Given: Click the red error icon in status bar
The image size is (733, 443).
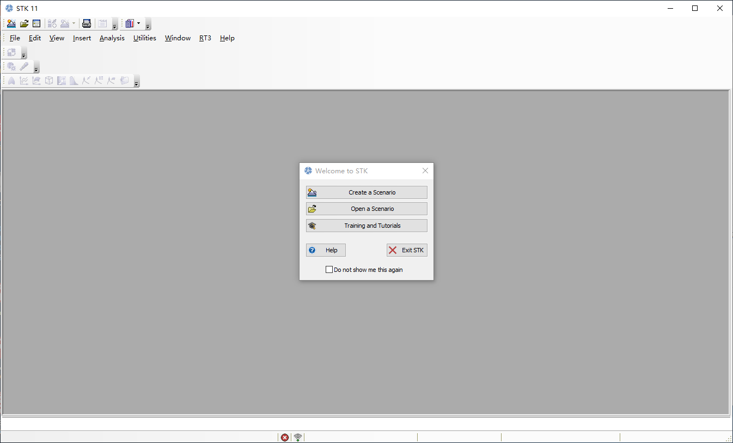Looking at the screenshot, I should [x=285, y=437].
